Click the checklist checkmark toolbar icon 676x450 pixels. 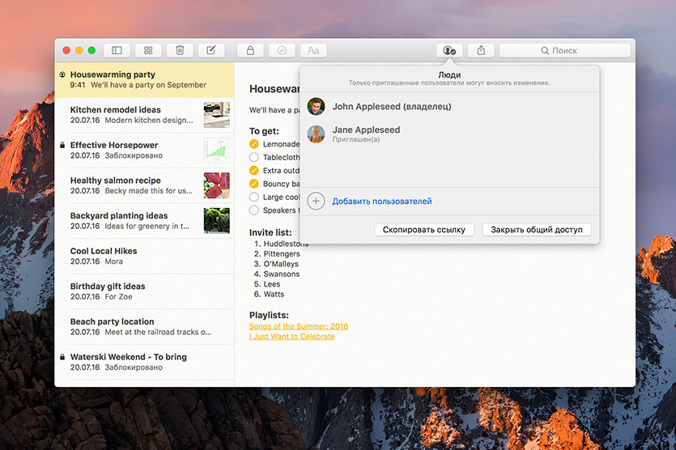tap(282, 50)
